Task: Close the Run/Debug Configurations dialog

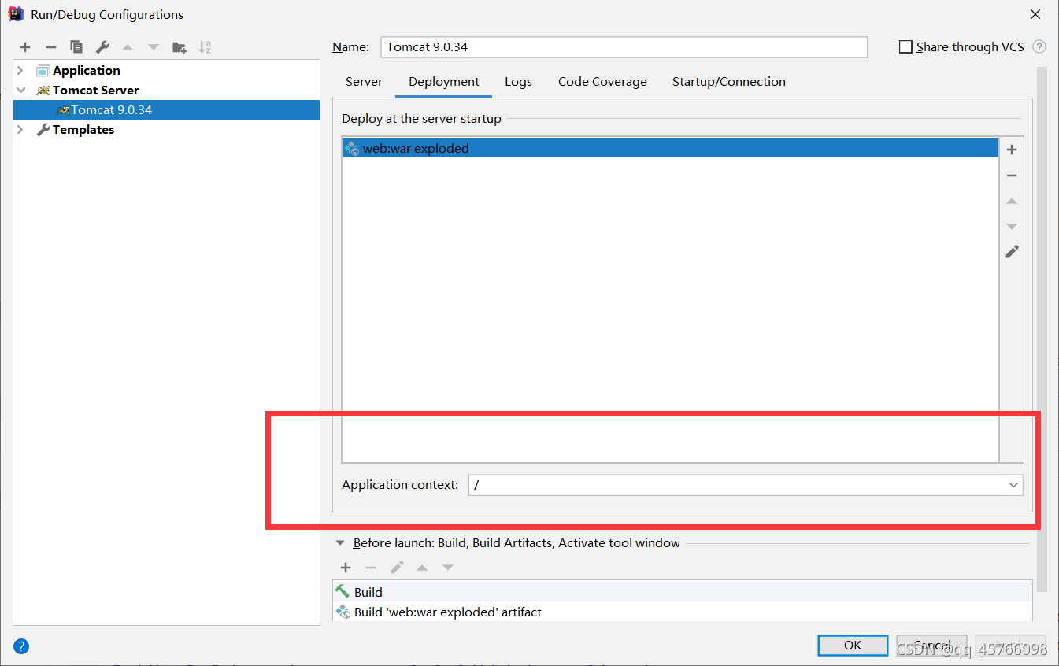Action: pos(1035,14)
